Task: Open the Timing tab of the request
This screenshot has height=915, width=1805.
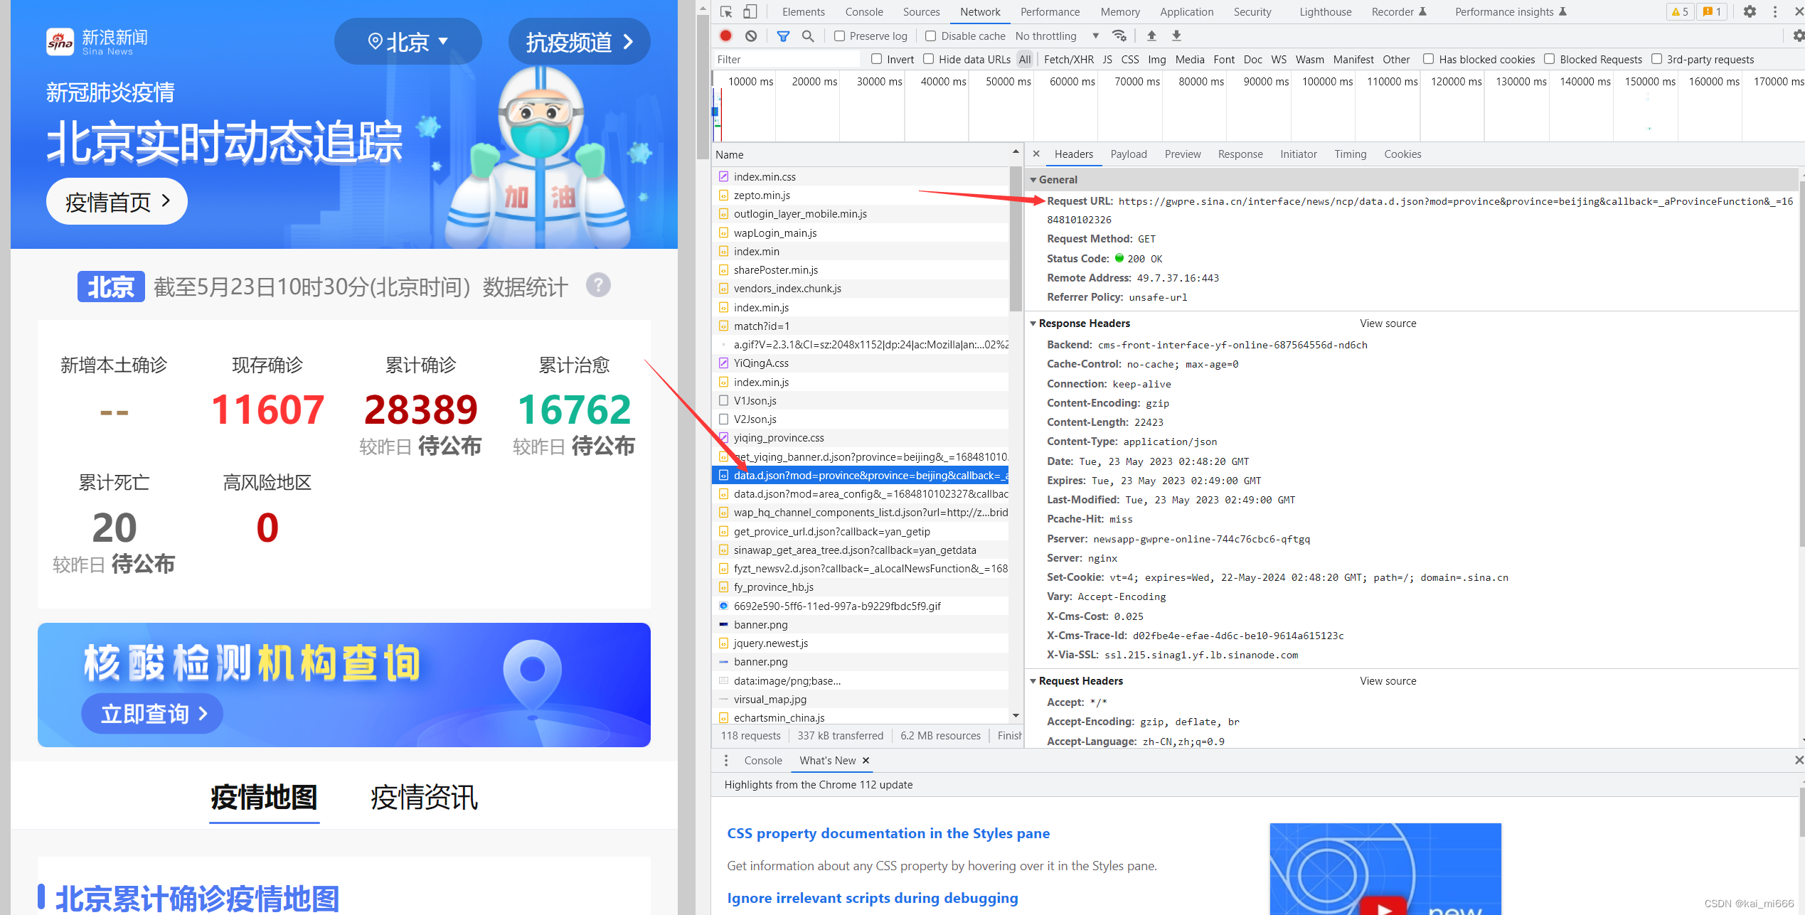Action: pos(1351,154)
